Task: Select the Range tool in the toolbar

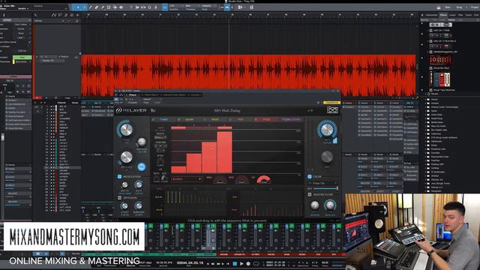Action: (x=84, y=7)
